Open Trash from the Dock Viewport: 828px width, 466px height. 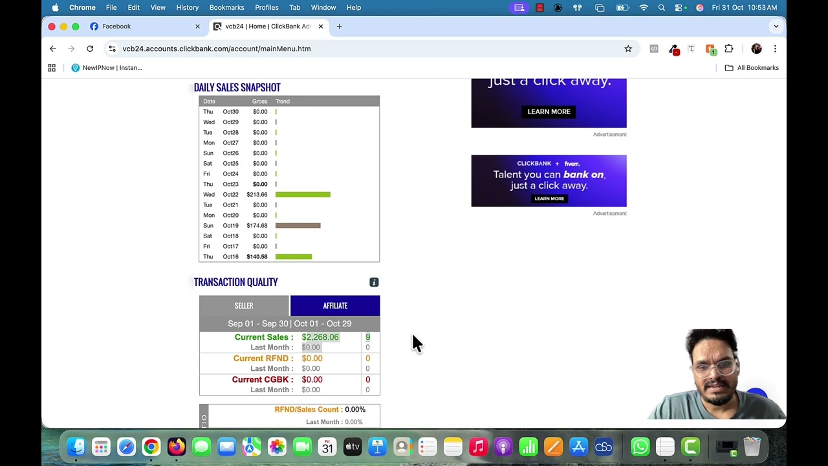point(752,447)
